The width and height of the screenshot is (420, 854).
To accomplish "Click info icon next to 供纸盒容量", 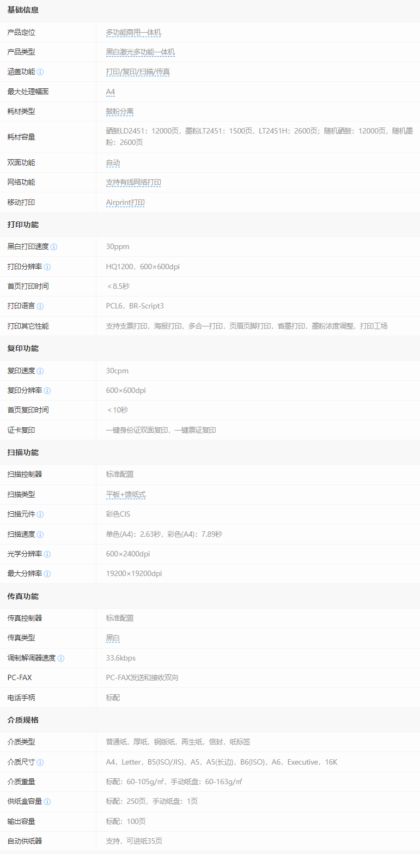I will coord(47,802).
